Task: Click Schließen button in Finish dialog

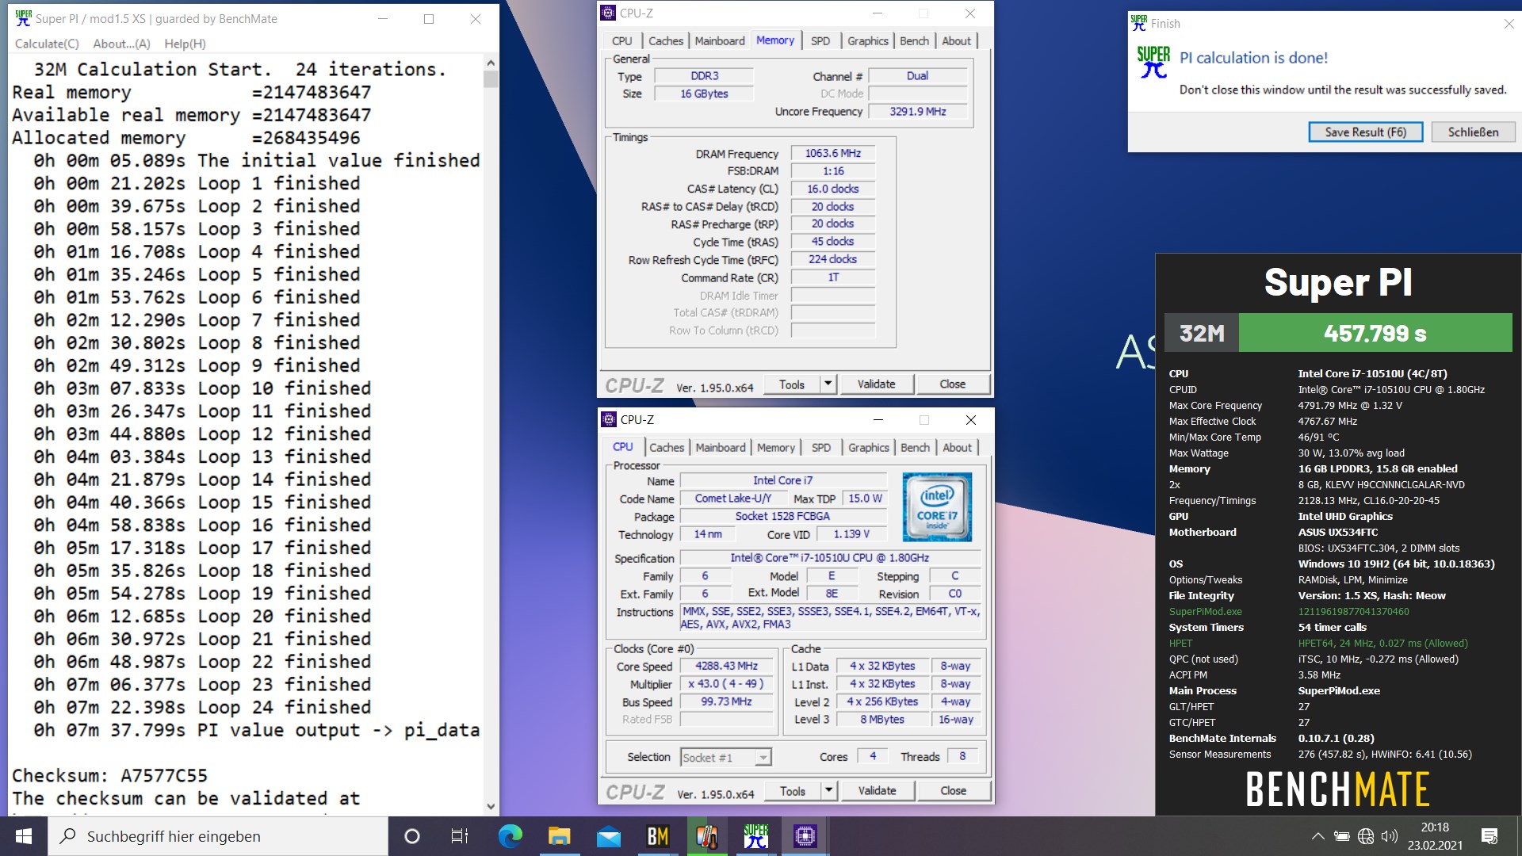Action: coord(1474,132)
